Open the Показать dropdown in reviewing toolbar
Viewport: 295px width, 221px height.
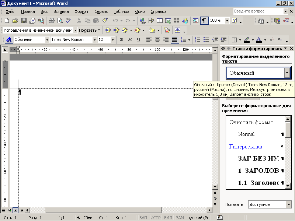coord(89,30)
